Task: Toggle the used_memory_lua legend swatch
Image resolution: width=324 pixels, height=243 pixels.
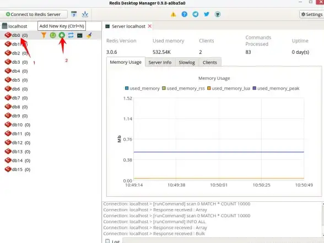Action: 209,88
